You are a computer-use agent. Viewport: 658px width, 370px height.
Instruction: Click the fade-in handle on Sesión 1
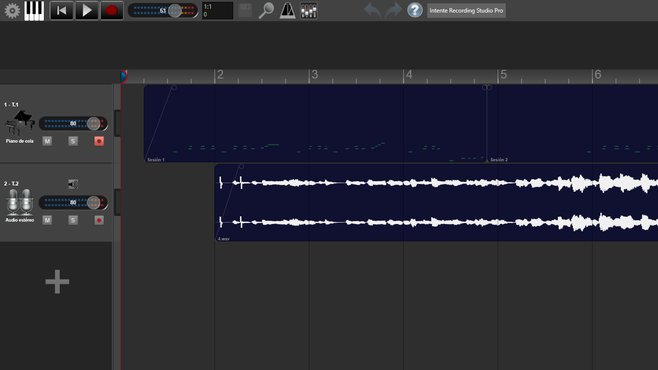(174, 87)
